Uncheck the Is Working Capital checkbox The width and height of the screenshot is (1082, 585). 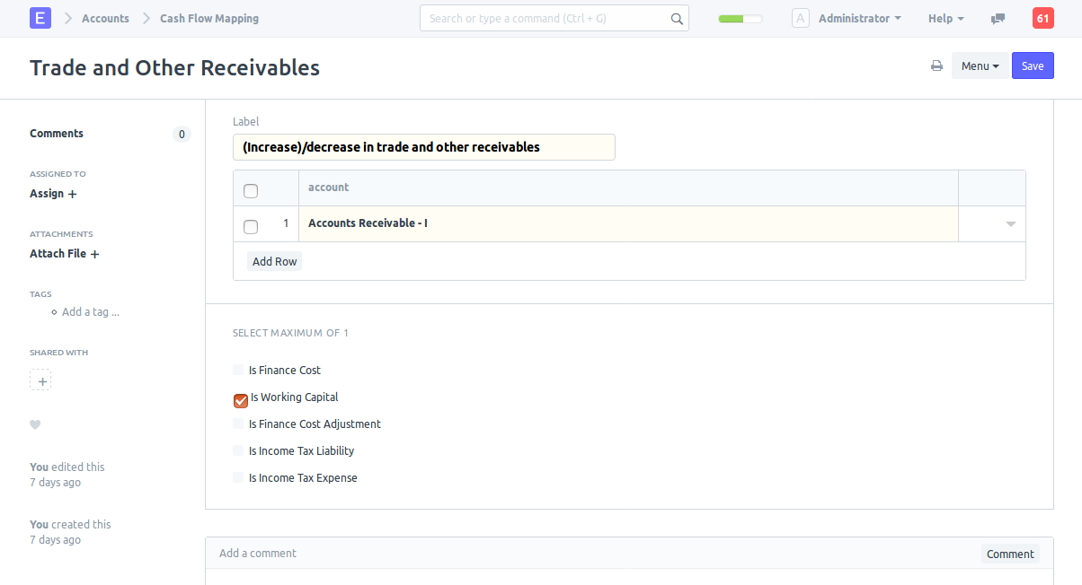240,400
